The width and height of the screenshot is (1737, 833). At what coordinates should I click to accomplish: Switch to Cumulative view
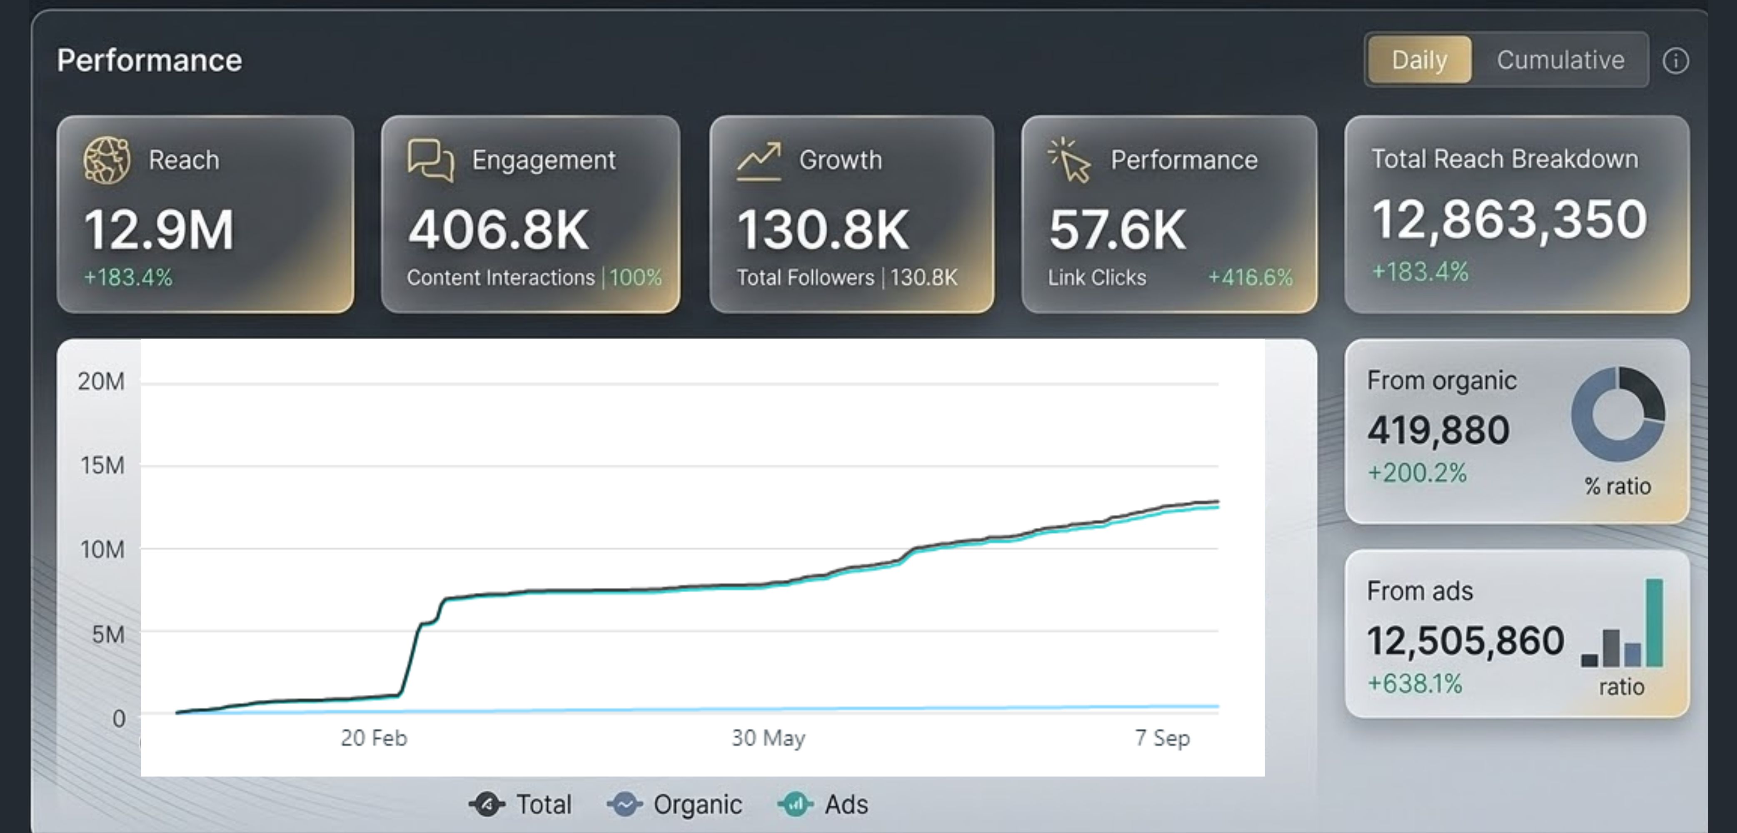click(x=1560, y=60)
